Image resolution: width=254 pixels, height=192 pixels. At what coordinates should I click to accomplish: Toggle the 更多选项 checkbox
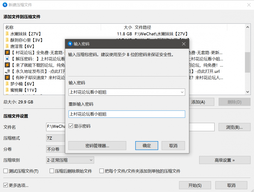5,185
